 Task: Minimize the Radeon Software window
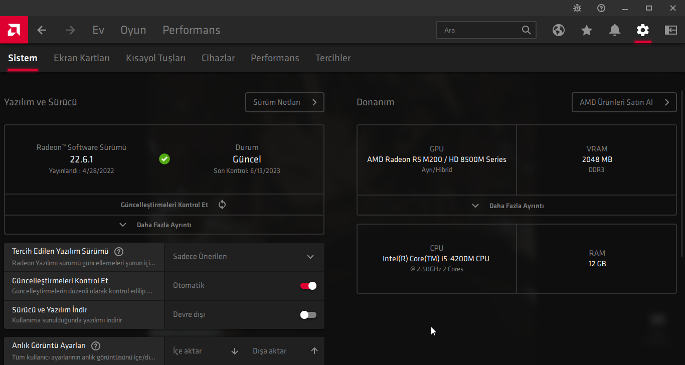pos(625,8)
